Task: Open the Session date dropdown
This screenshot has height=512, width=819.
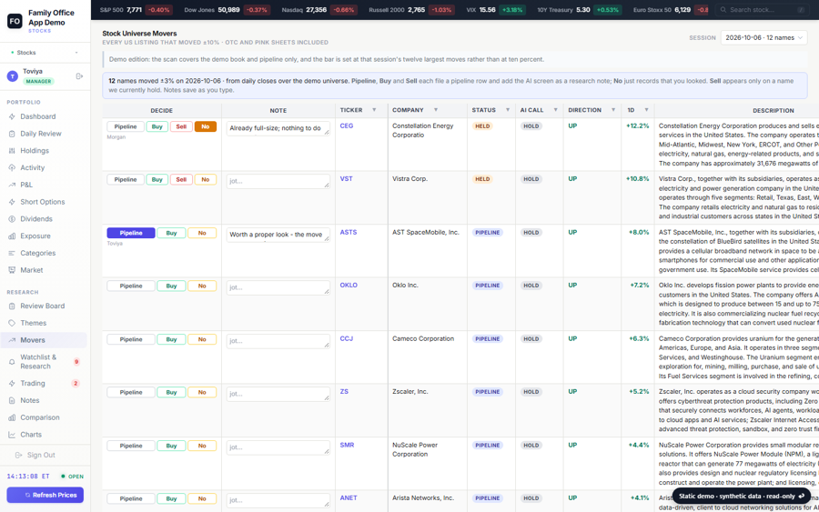Action: (x=763, y=37)
